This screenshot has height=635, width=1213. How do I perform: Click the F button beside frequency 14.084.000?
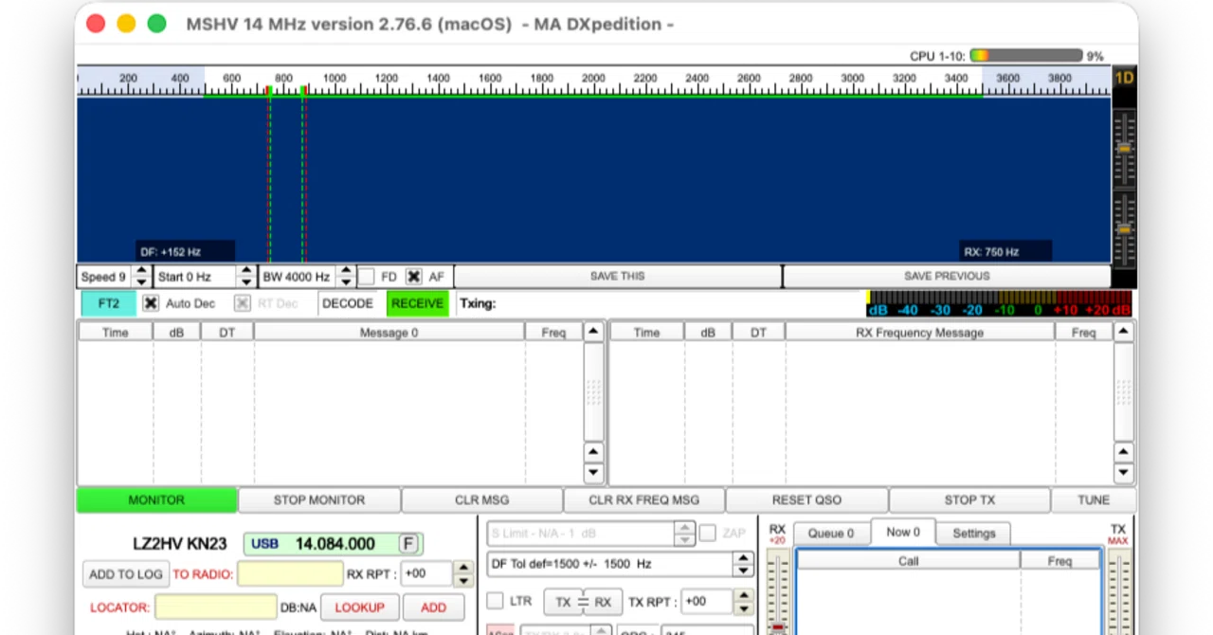click(x=408, y=544)
